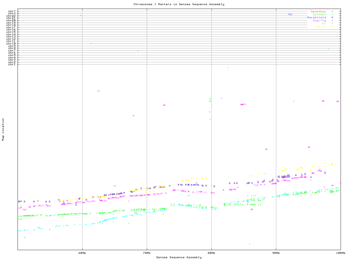Click the 80Mb x-axis tick label
Screen dimensions: 346x259
[211, 253]
